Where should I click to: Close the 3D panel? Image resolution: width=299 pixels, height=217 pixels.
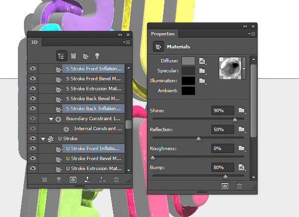point(128,35)
